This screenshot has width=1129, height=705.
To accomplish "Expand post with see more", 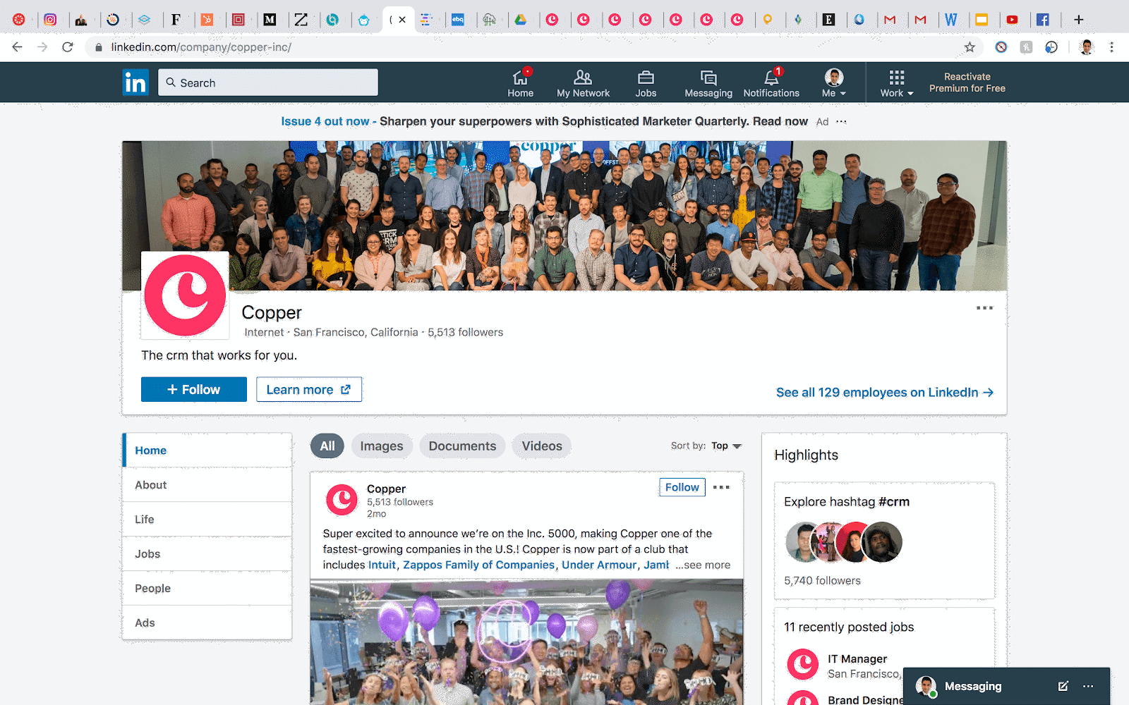I will pos(702,565).
